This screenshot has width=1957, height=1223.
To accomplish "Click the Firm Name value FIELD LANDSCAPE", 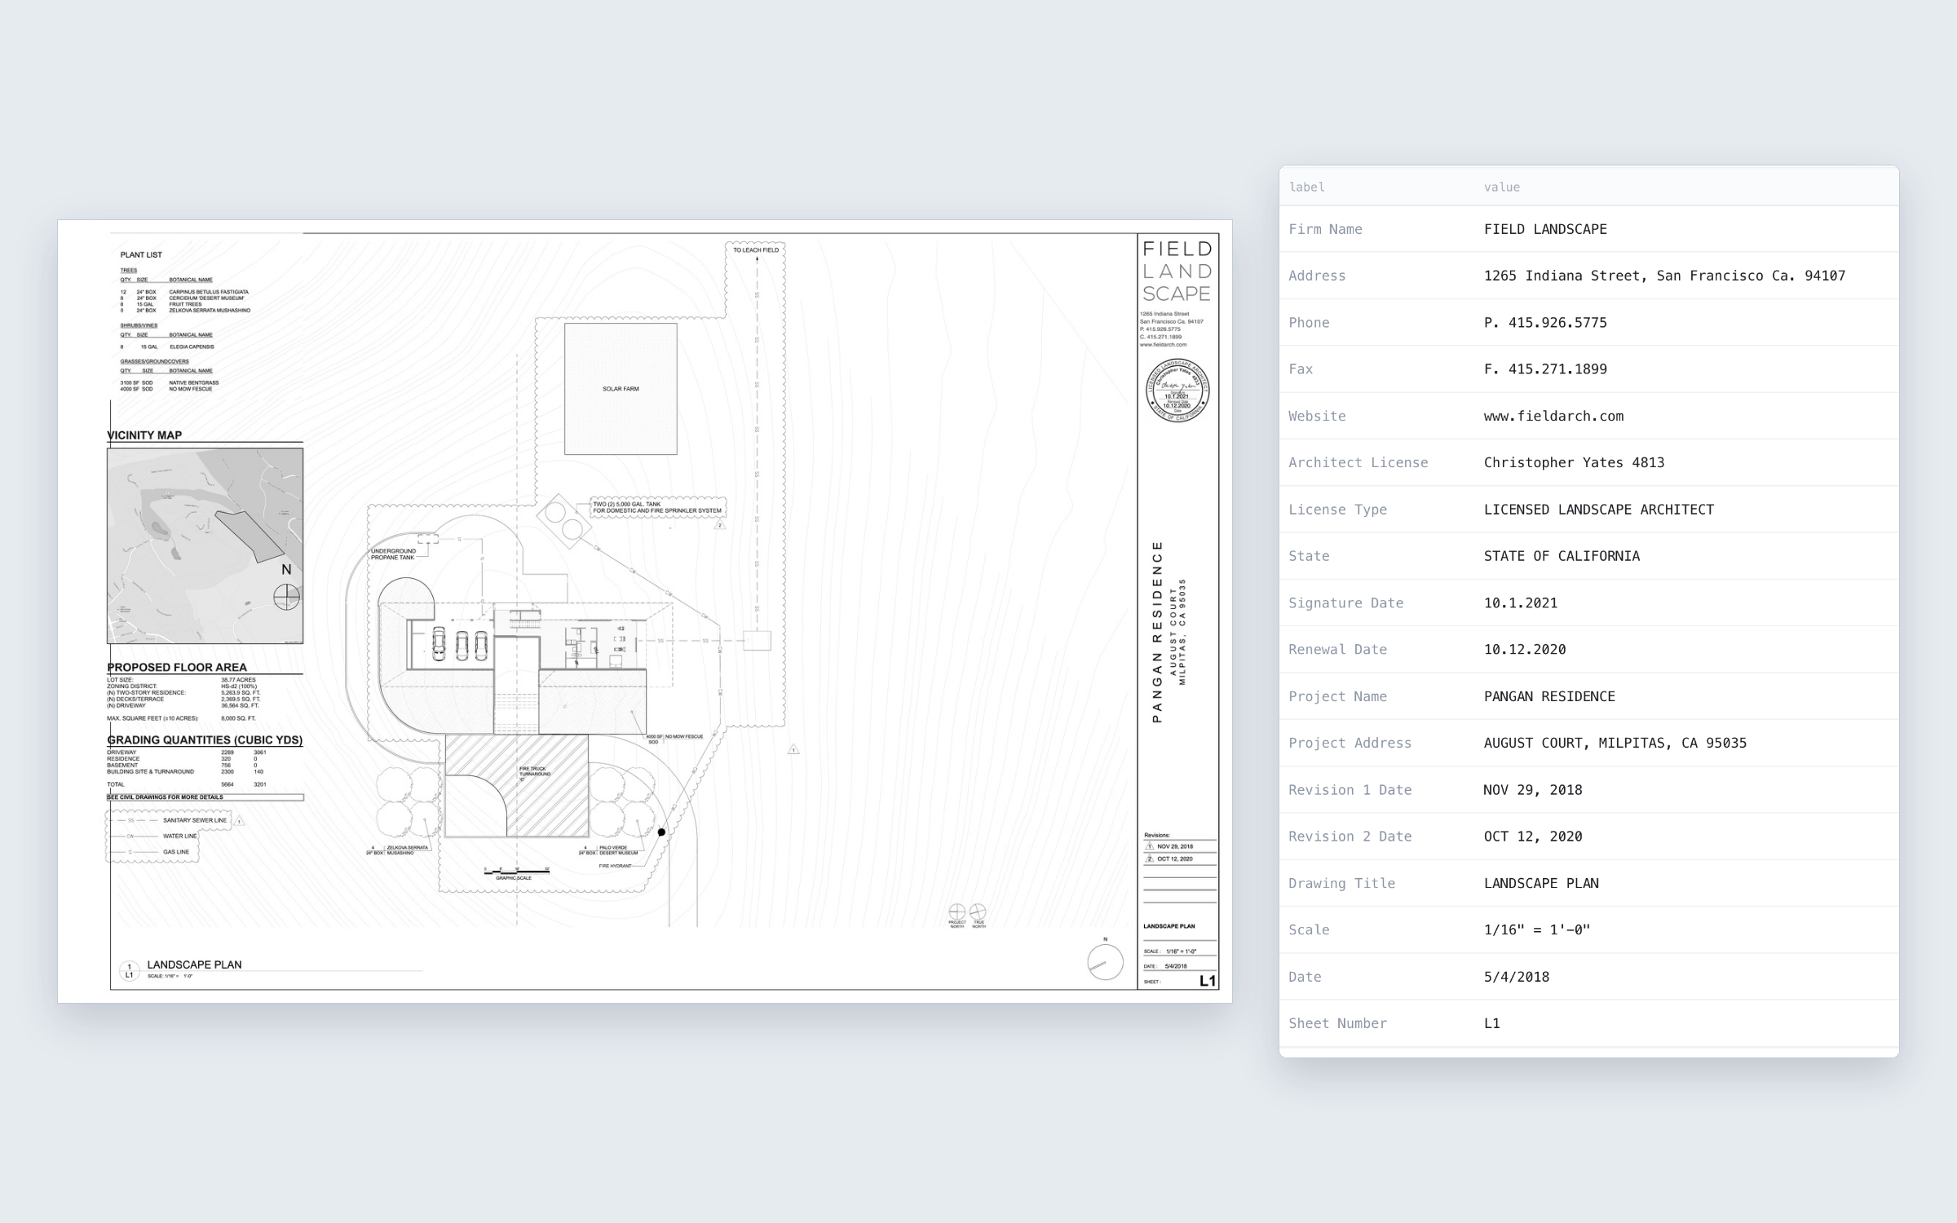I will click(1545, 229).
